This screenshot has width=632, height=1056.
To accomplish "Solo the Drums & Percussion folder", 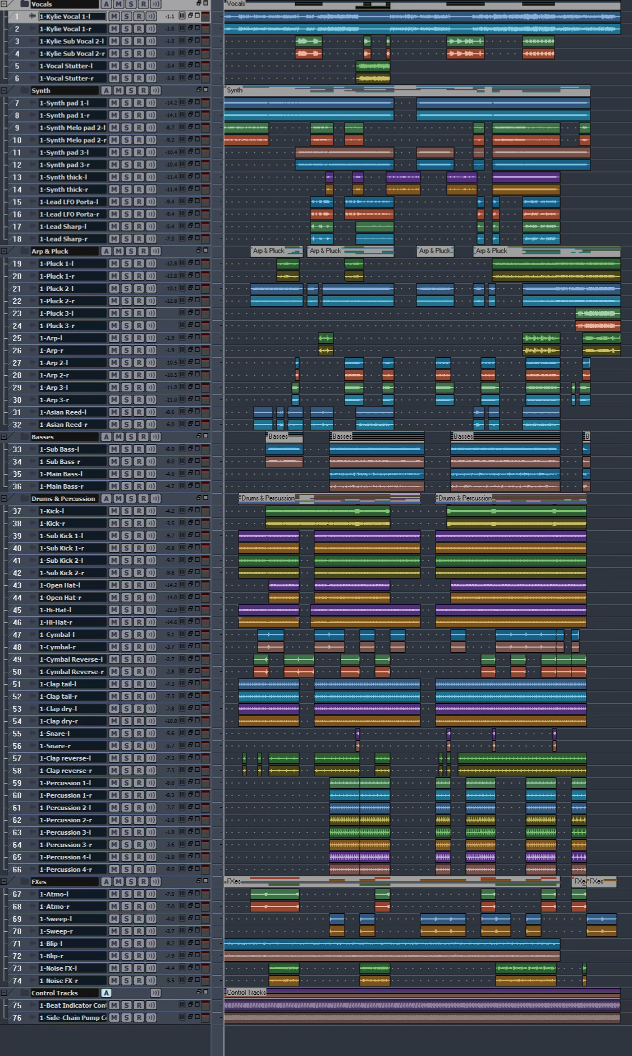I will coord(131,498).
